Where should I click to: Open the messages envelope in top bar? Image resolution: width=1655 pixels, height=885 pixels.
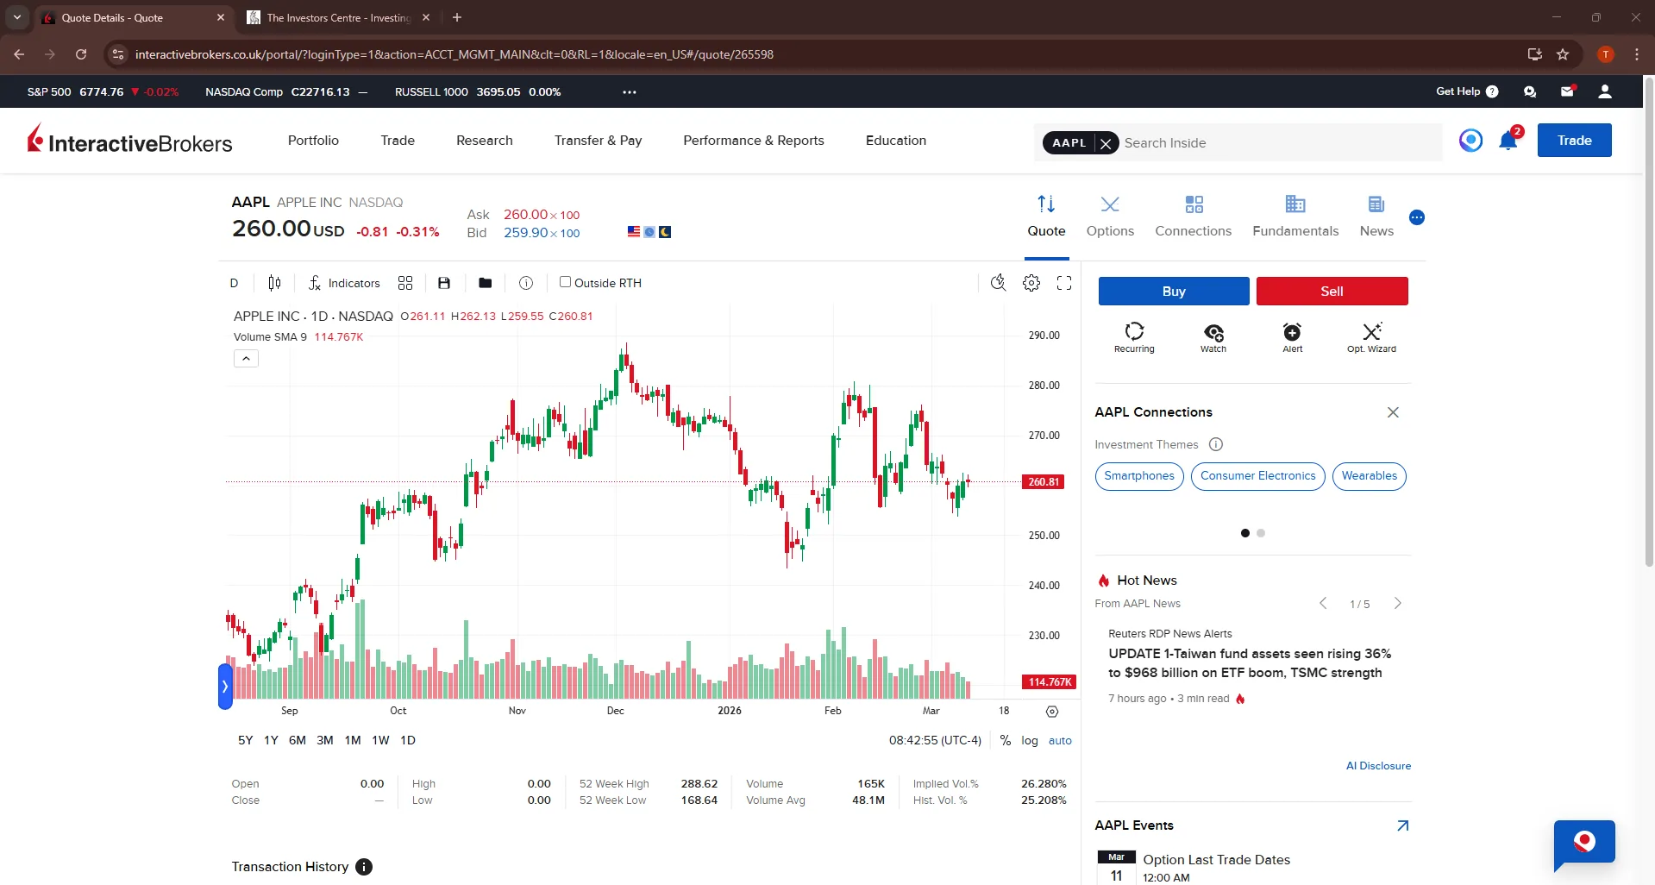tap(1567, 91)
